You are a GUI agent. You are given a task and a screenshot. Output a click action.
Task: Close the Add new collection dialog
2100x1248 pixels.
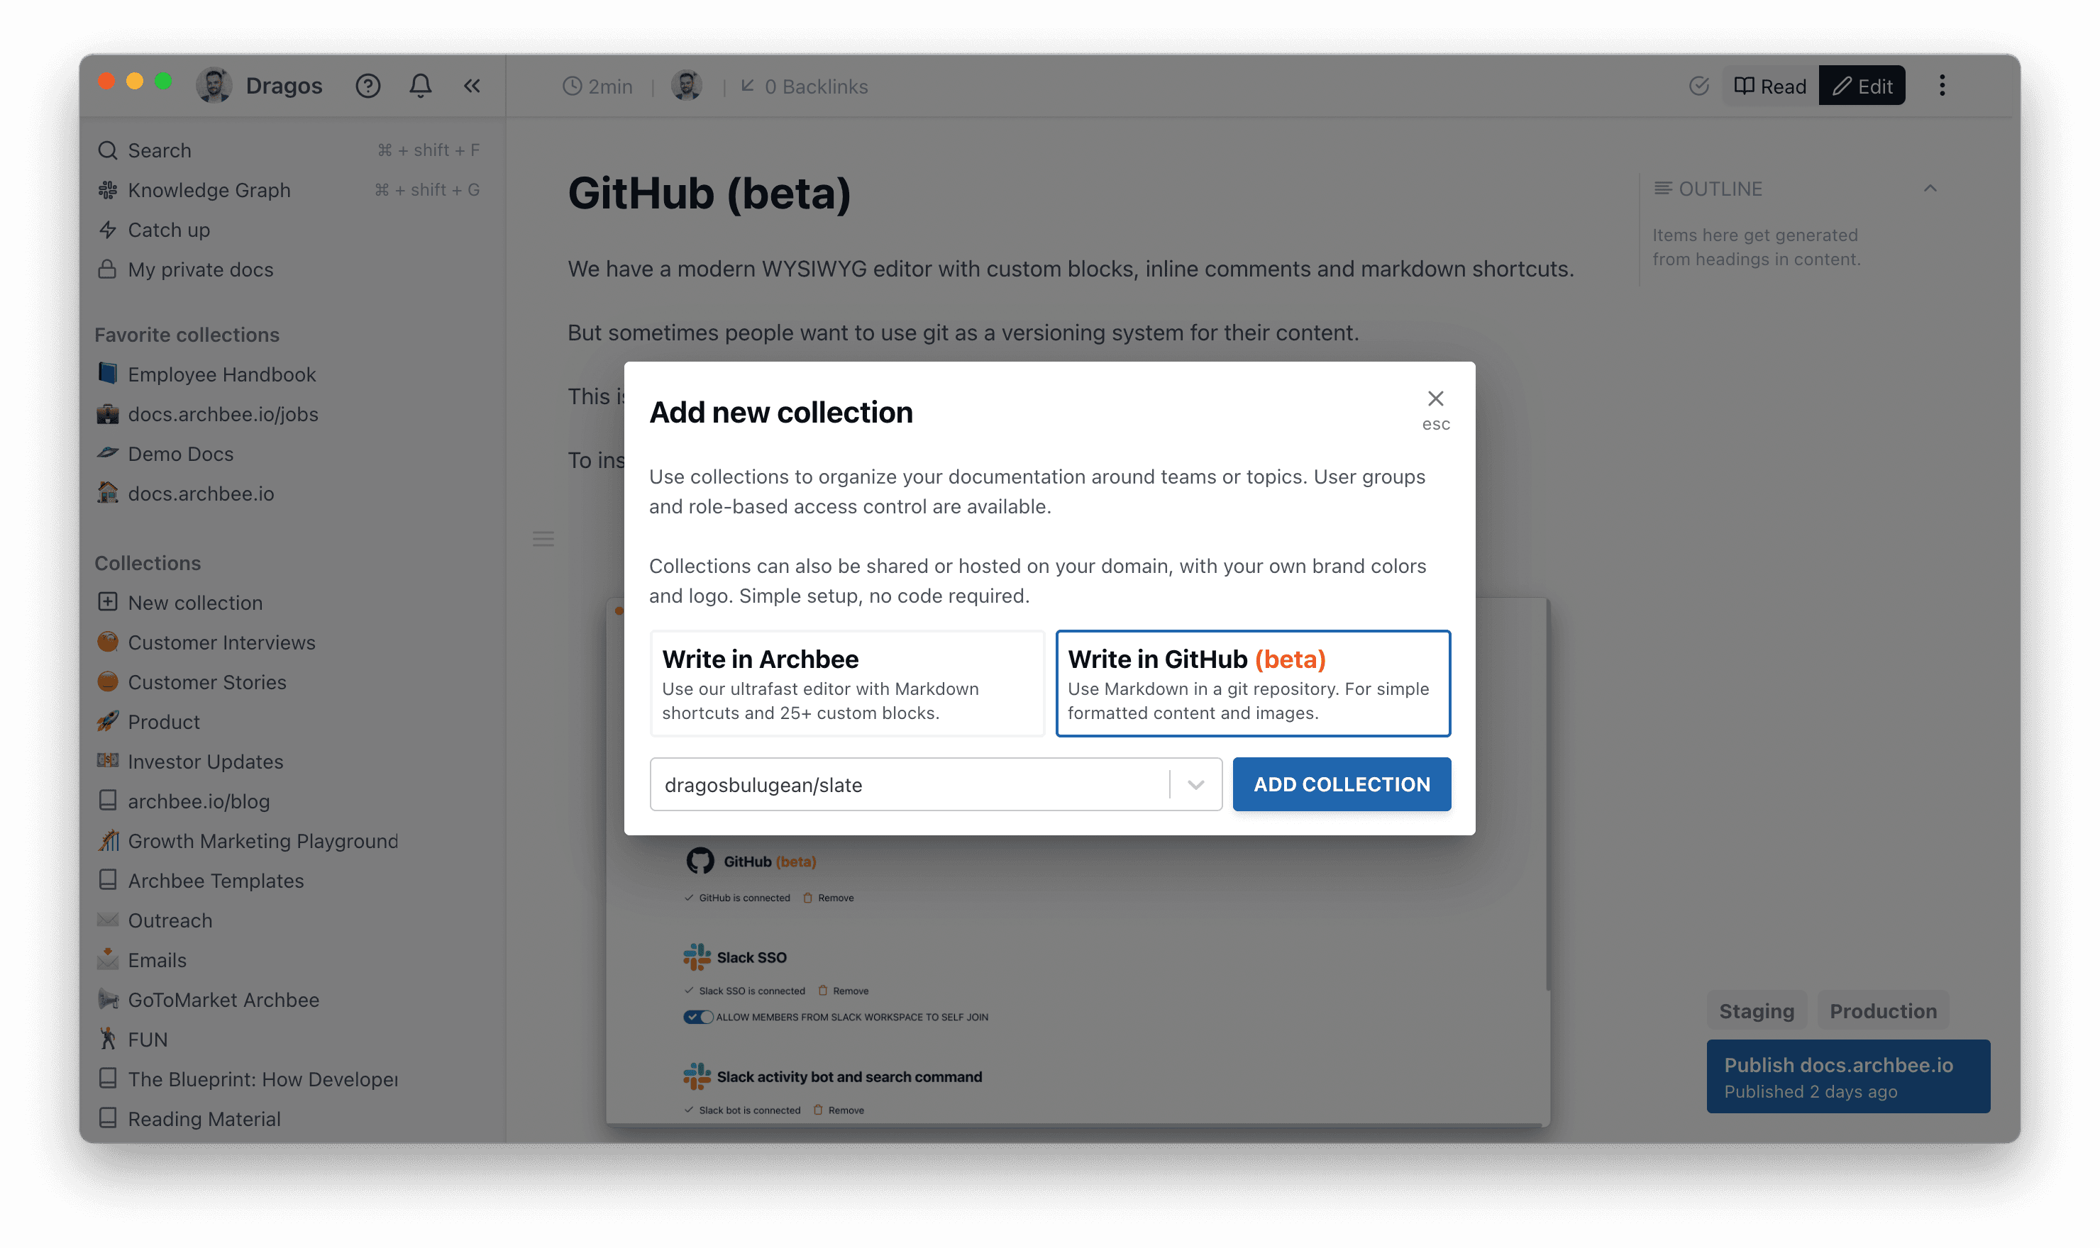click(x=1435, y=399)
